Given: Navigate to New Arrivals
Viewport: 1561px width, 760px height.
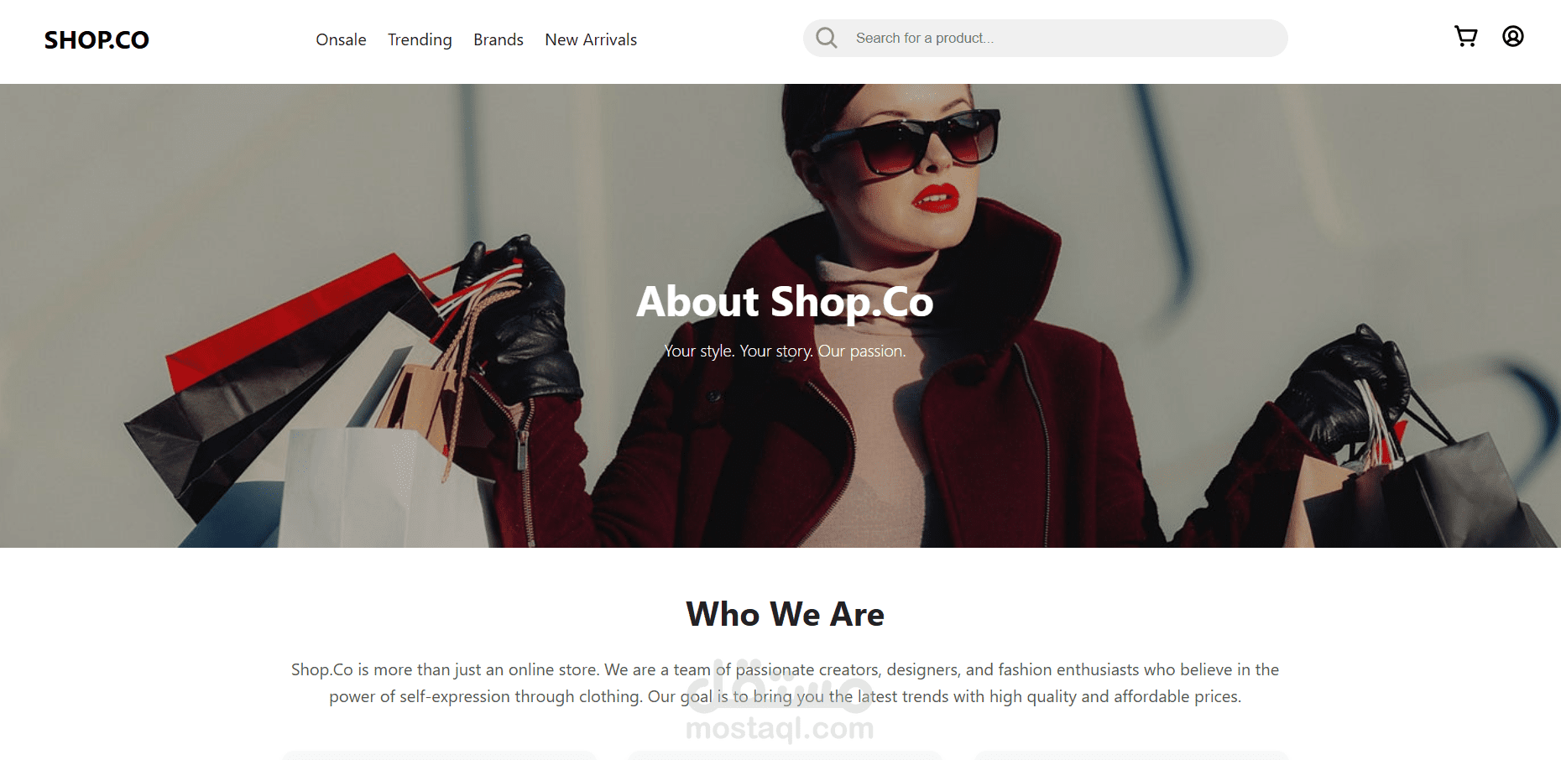Looking at the screenshot, I should (x=591, y=39).
